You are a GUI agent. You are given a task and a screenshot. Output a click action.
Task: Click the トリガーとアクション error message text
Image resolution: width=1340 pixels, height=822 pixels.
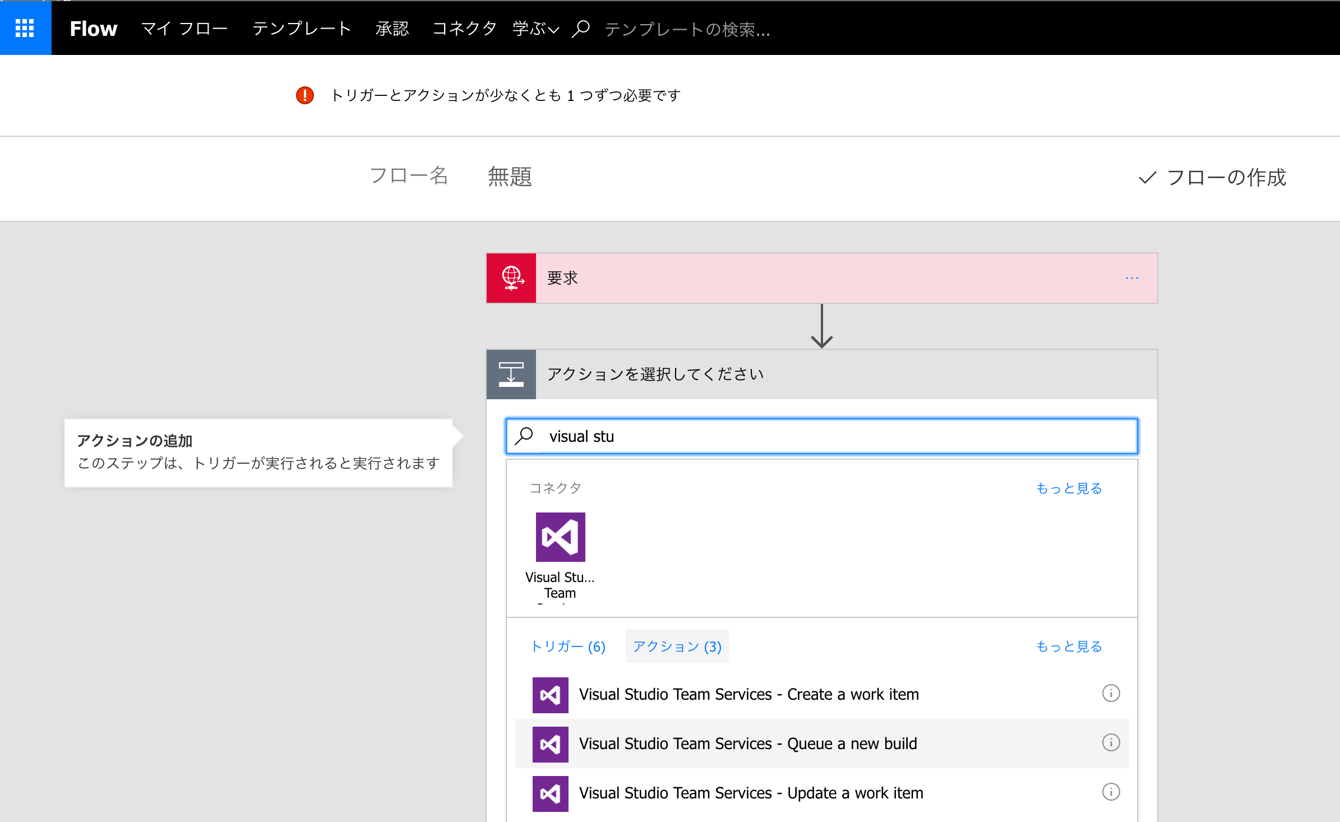506,96
